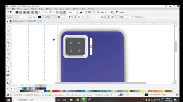This screenshot has width=183, height=102.
Task: Pick the green swatch in color palette
Action: pos(49,91)
